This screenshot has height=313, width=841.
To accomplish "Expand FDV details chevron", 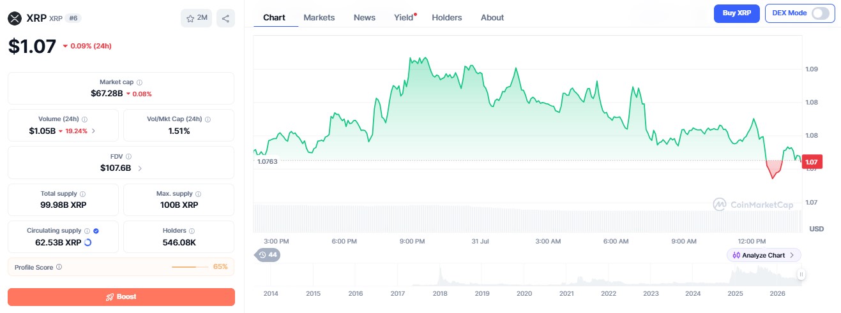I will 140,168.
